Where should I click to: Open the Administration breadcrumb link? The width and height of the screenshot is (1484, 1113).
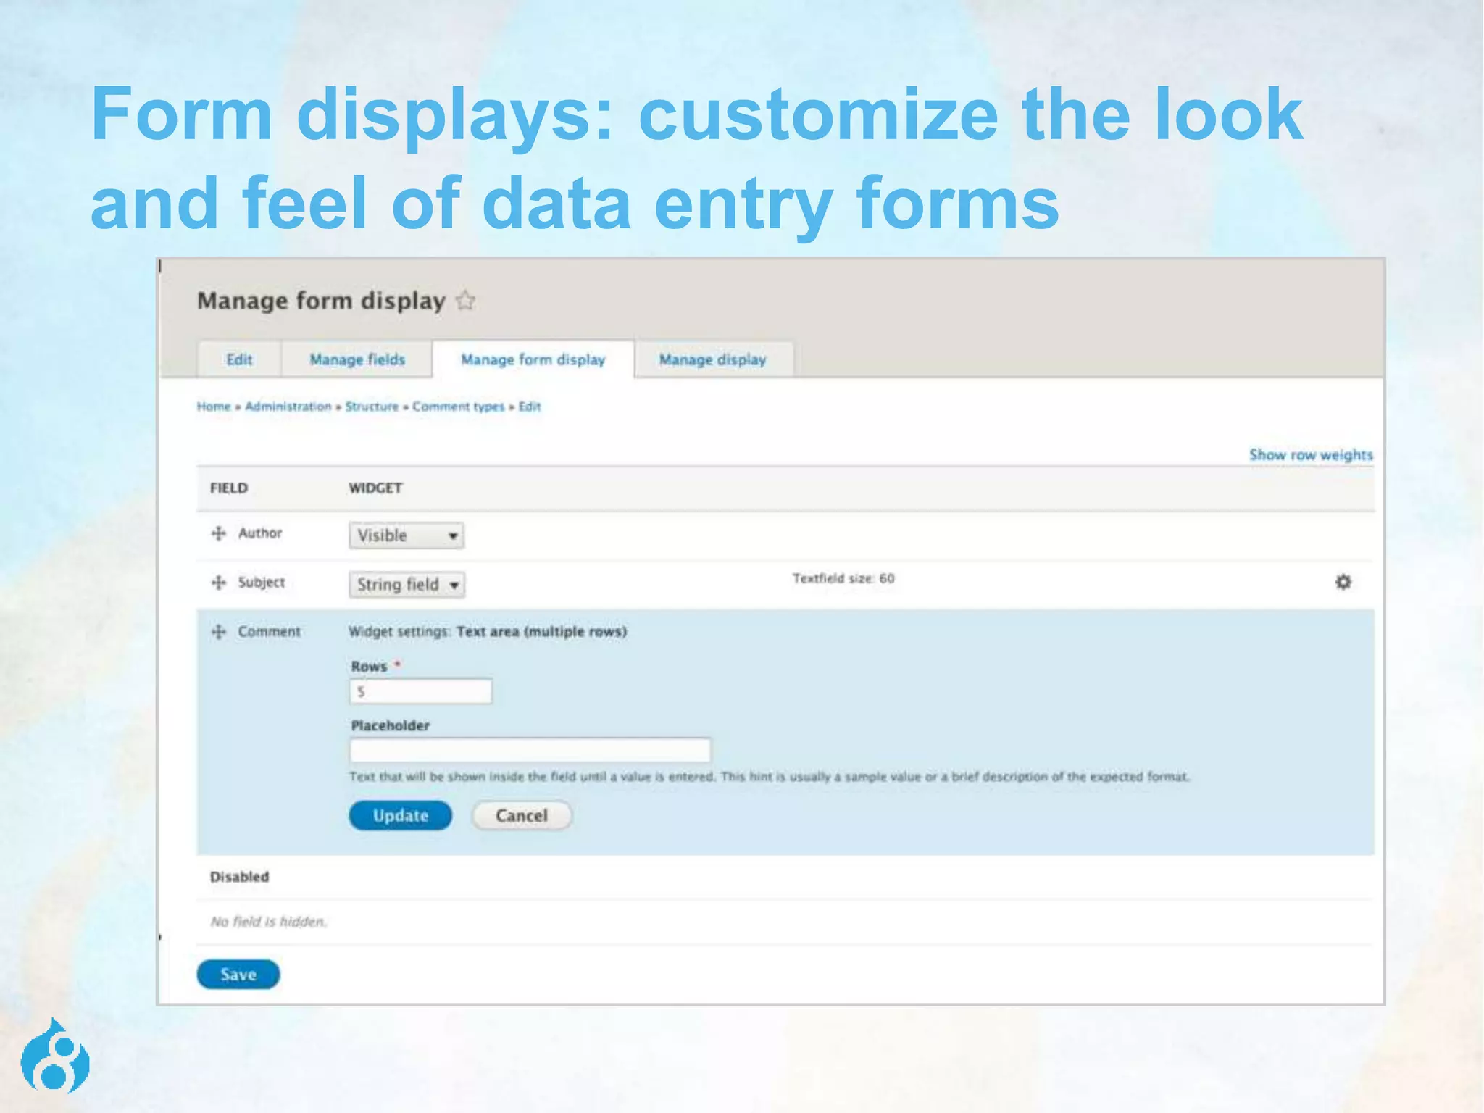click(x=288, y=407)
